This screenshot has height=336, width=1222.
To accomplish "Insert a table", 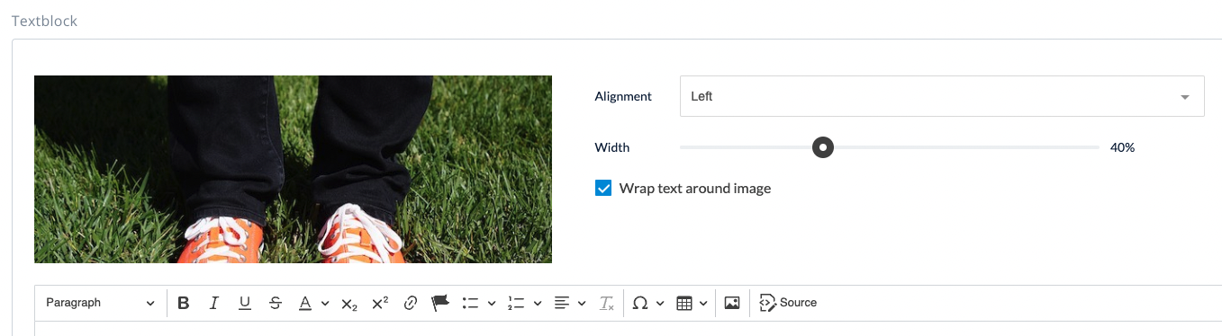I will pyautogui.click(x=684, y=303).
